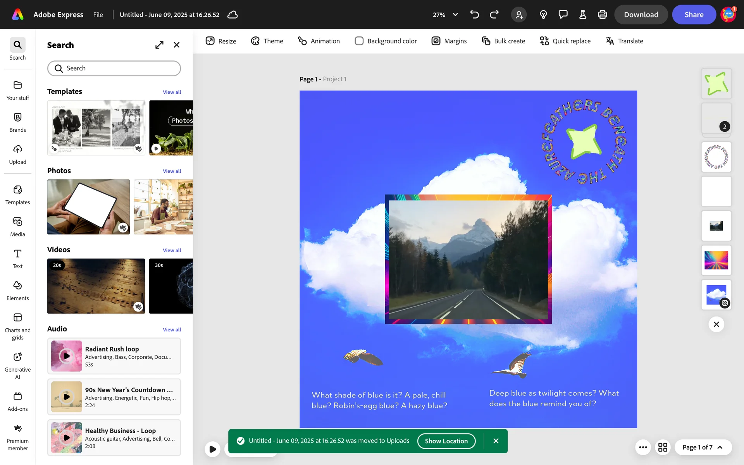Open grid view of pages
Image resolution: width=744 pixels, height=465 pixels.
[663, 447]
